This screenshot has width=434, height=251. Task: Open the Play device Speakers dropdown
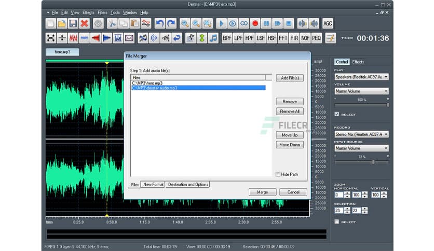[361, 77]
